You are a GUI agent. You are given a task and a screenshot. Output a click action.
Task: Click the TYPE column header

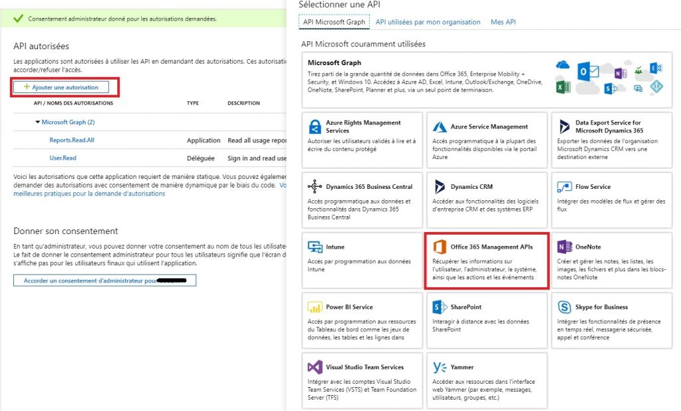[x=193, y=103]
